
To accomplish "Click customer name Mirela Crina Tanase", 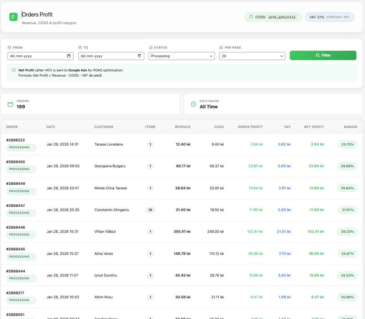I will [x=111, y=188].
